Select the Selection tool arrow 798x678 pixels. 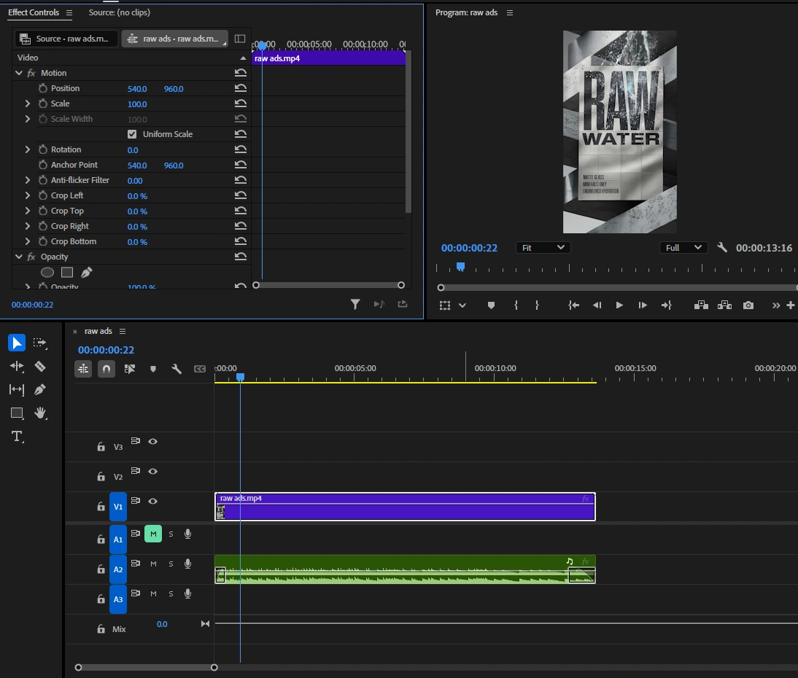coord(16,343)
